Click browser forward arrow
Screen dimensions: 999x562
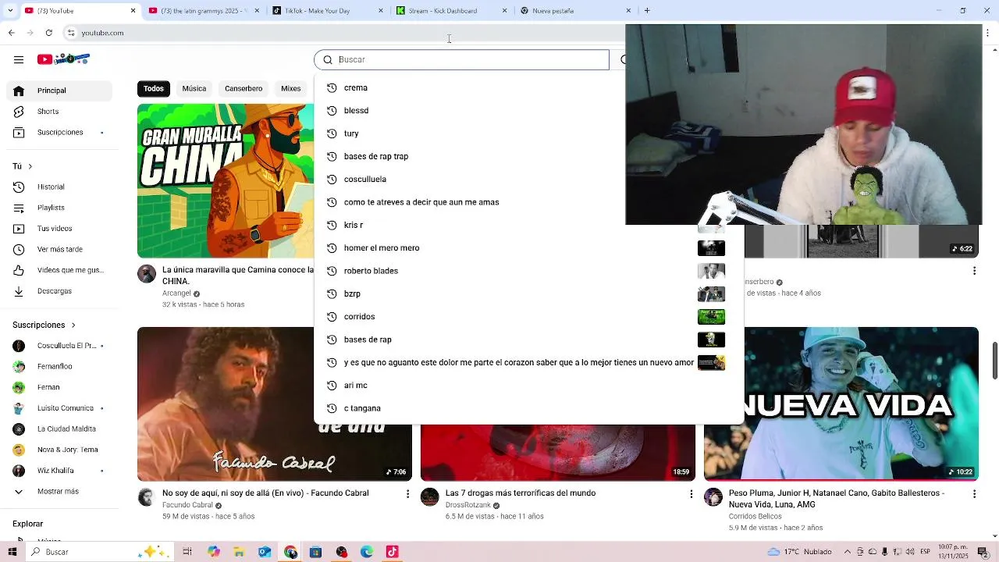pyautogui.click(x=30, y=33)
